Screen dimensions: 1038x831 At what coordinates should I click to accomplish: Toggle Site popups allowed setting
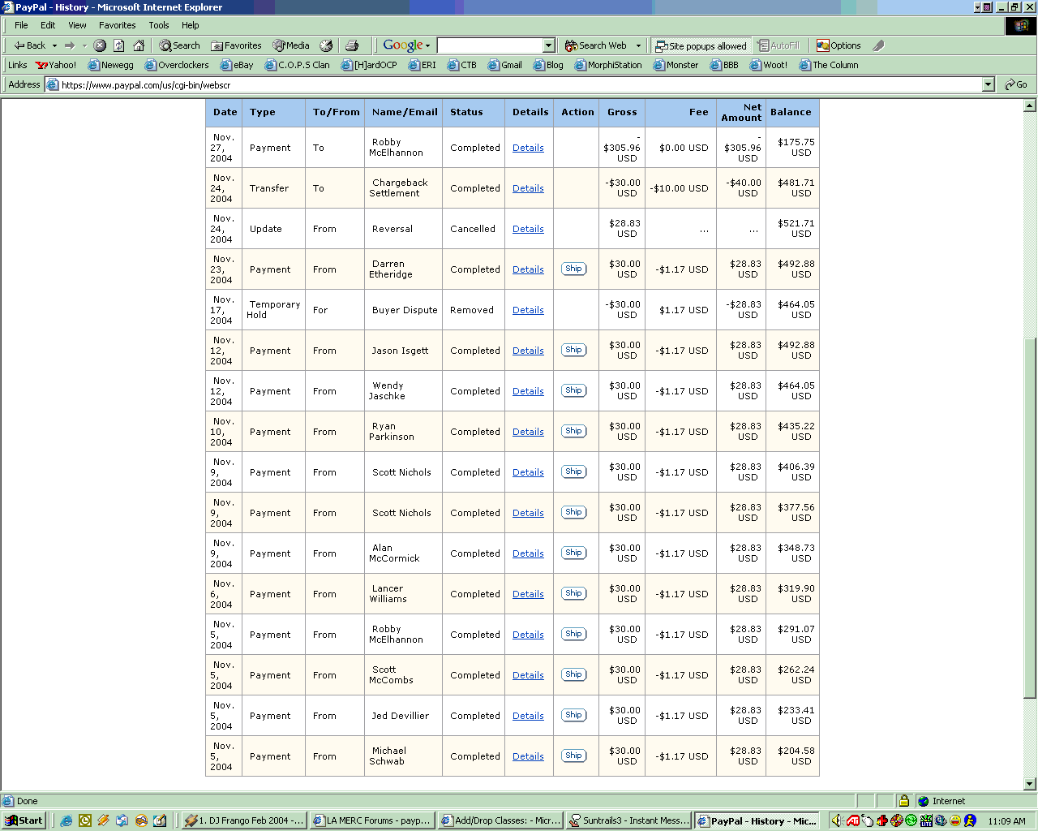click(701, 45)
